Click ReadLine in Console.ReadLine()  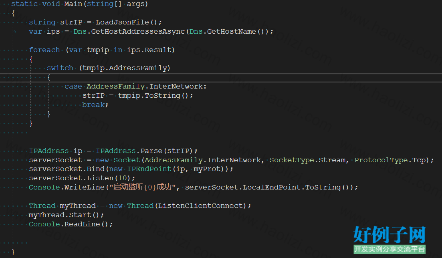[x=82, y=224]
